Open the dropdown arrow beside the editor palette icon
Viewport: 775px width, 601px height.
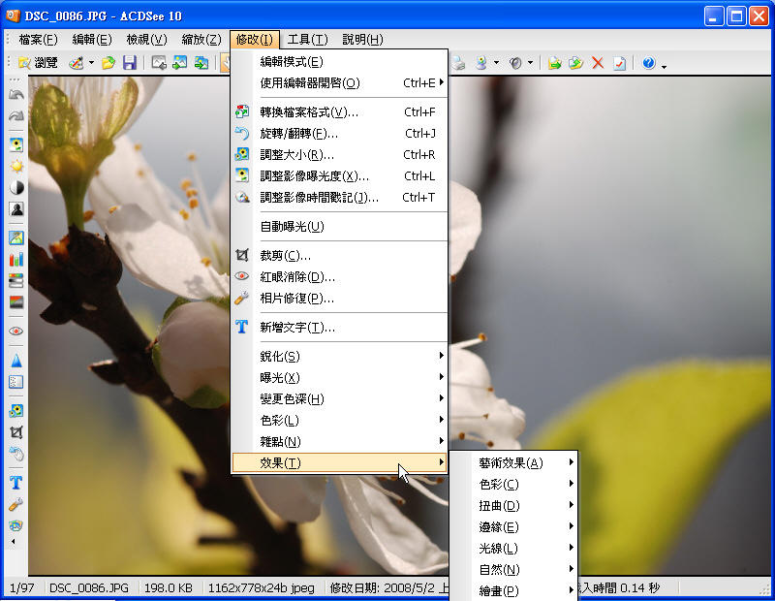tap(91, 63)
